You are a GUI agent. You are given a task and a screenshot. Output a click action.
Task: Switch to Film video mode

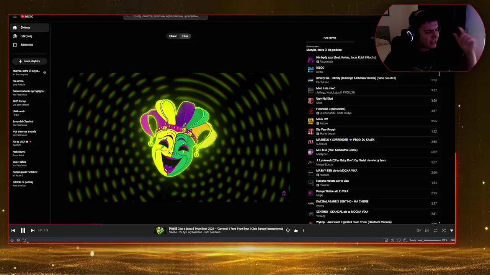click(x=185, y=36)
